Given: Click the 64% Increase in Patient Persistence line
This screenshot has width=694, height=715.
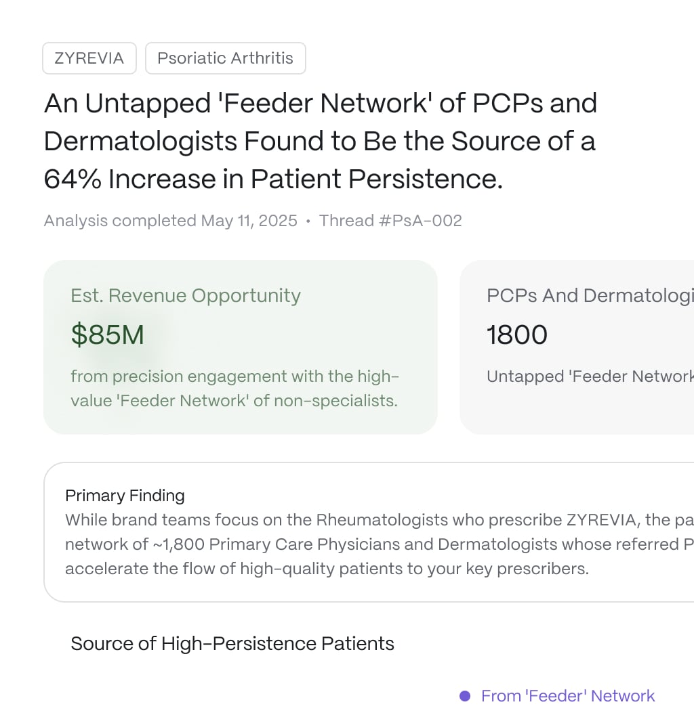Looking at the screenshot, I should pyautogui.click(x=274, y=179).
